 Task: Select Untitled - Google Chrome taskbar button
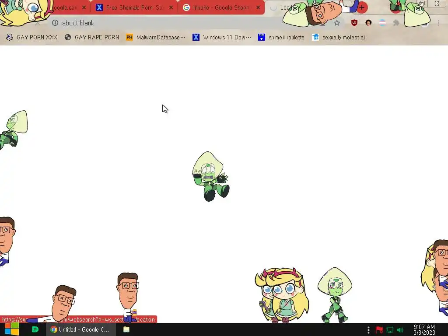[x=81, y=329]
